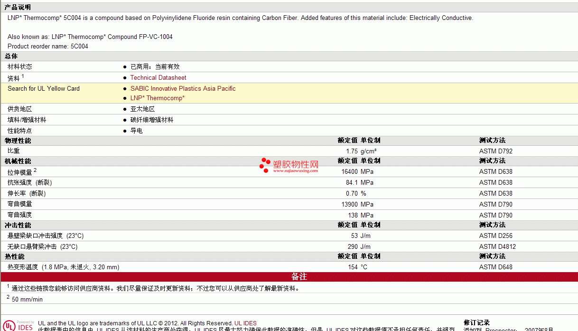The width and height of the screenshot is (578, 331).
Task: Click the 悬壁梁缺口冲击强度 (23°C) label
Action: pyautogui.click(x=46, y=236)
